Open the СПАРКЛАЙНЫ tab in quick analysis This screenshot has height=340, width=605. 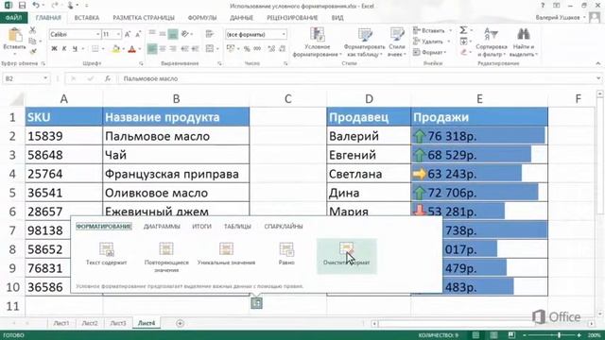[284, 227]
